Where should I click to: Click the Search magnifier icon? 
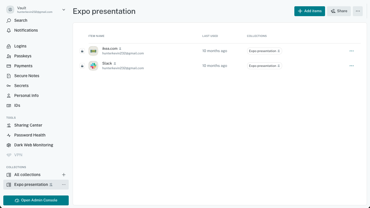(x=9, y=20)
